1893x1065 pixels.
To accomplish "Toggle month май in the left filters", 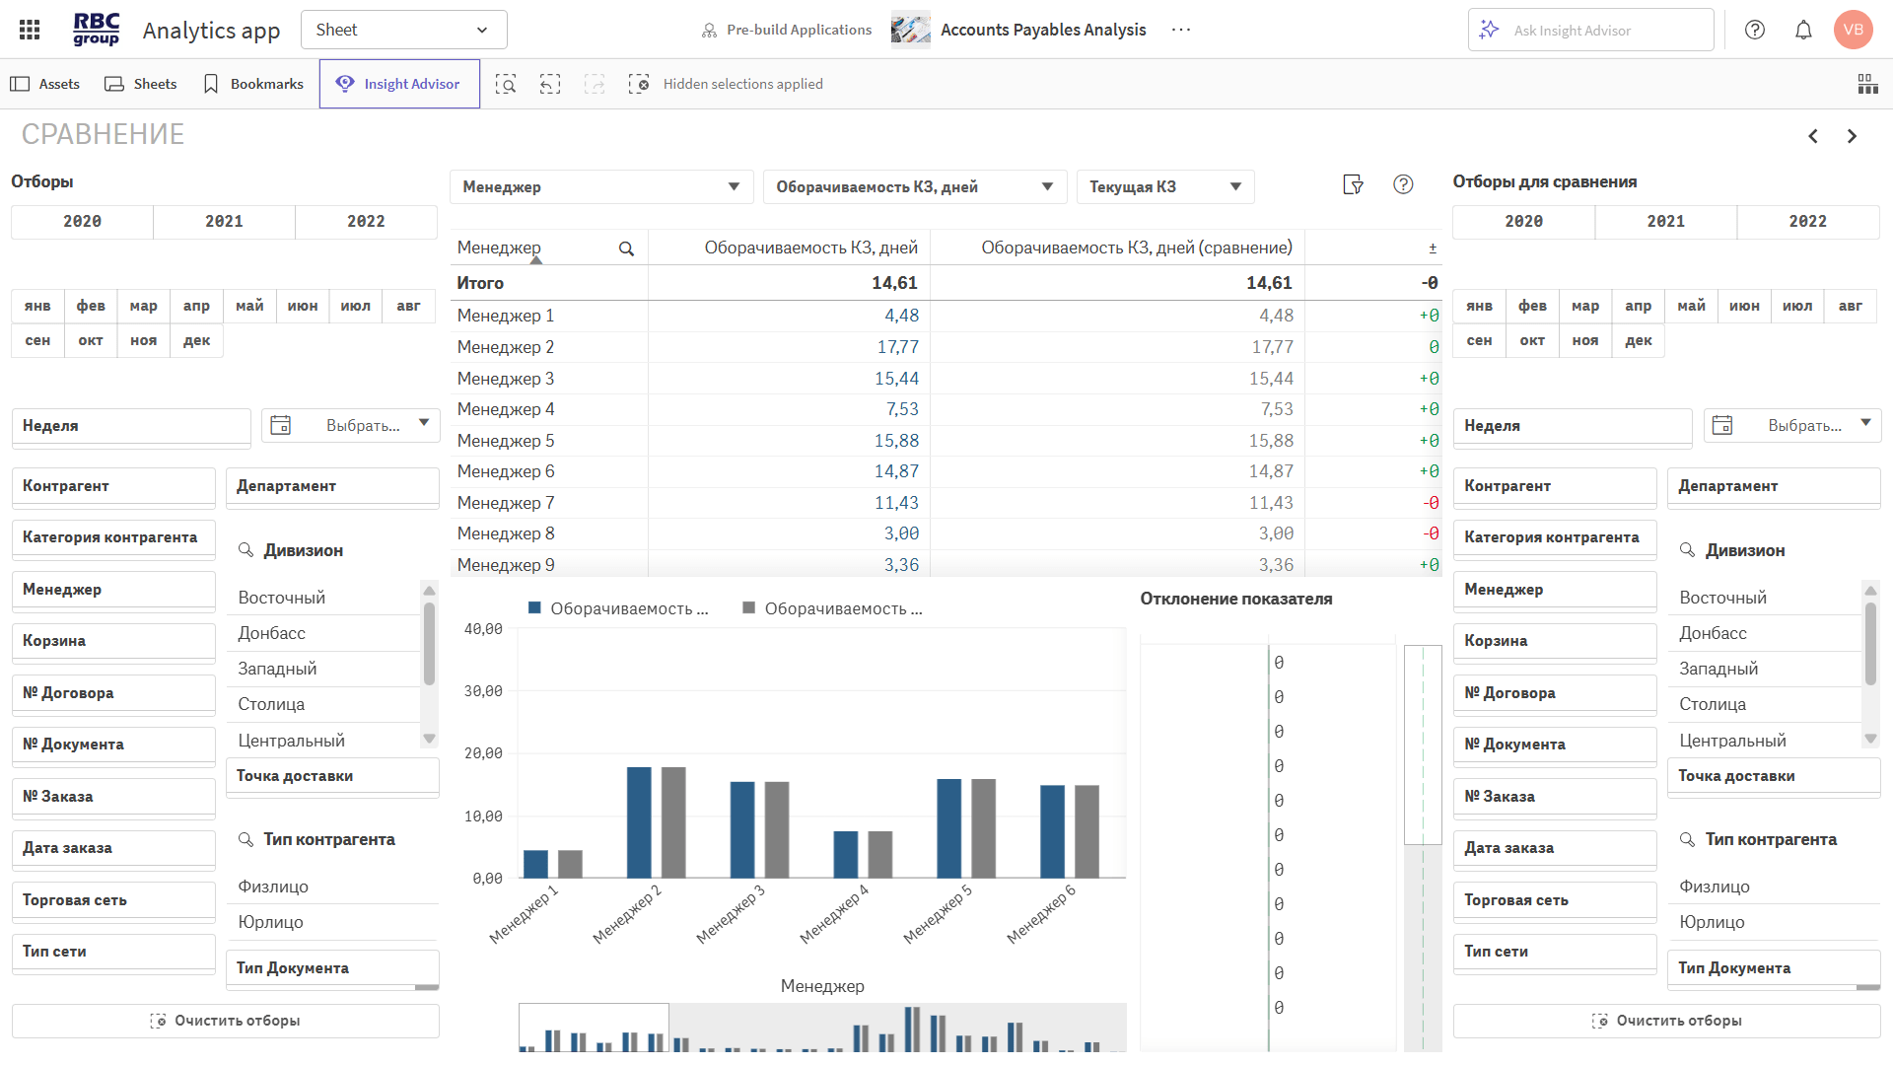I will pos(249,306).
